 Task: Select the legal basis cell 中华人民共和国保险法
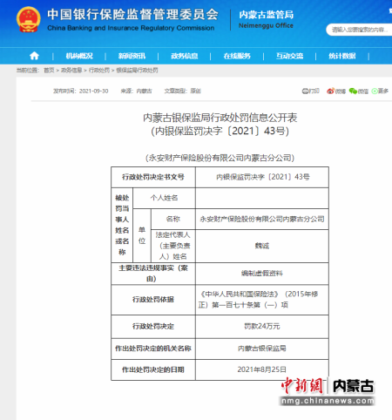262,300
